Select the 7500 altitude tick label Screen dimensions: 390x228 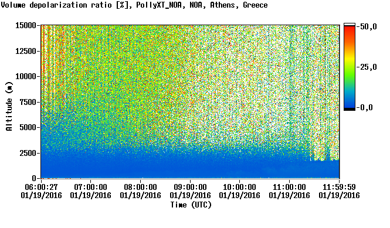coord(28,102)
